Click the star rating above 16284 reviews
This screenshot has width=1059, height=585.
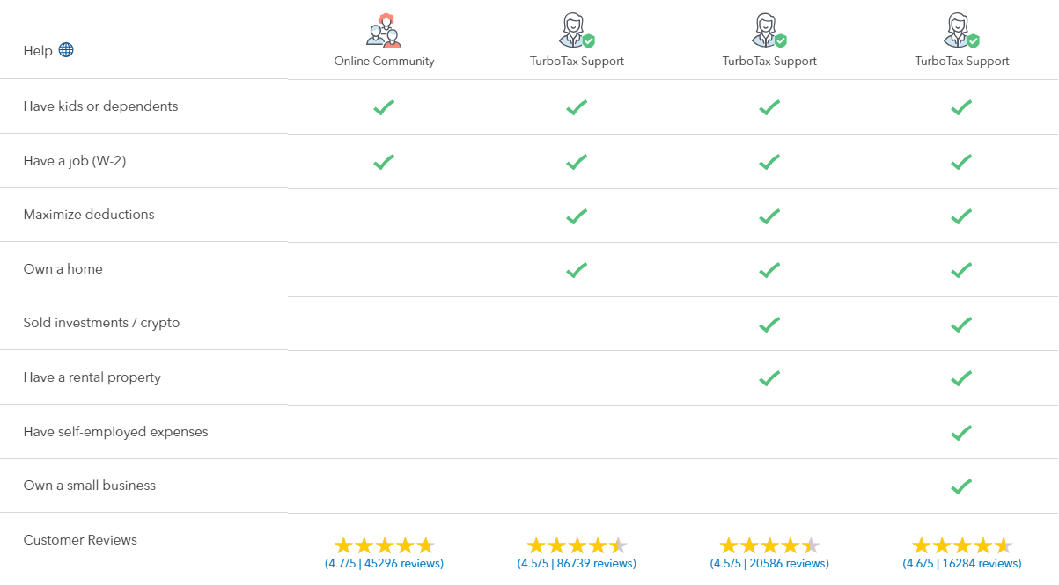961,545
